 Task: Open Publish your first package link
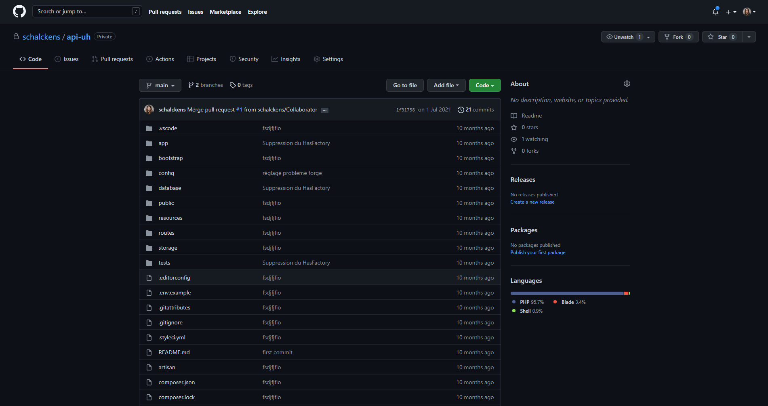coord(538,252)
